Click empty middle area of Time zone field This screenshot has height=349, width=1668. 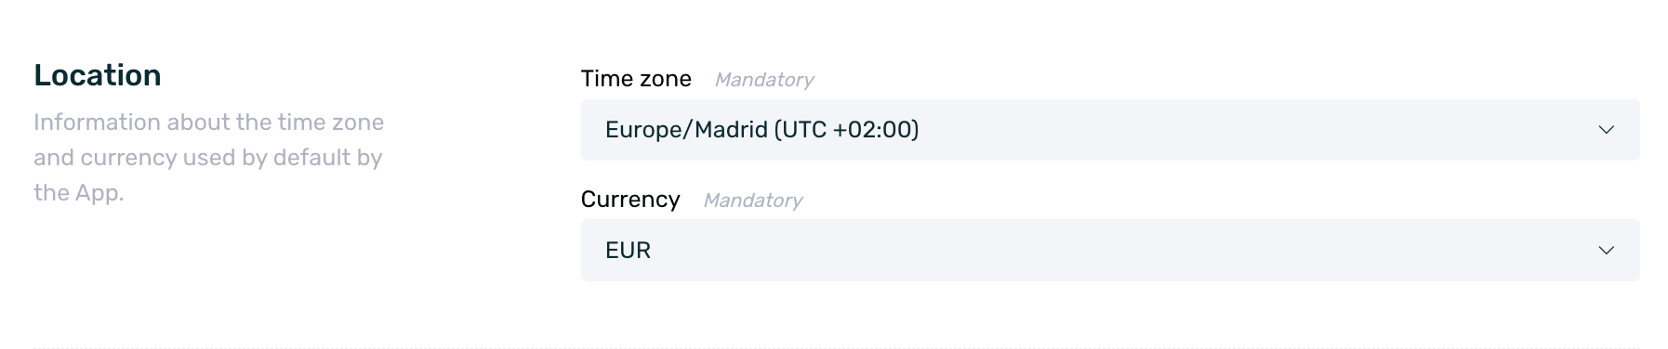1255,130
